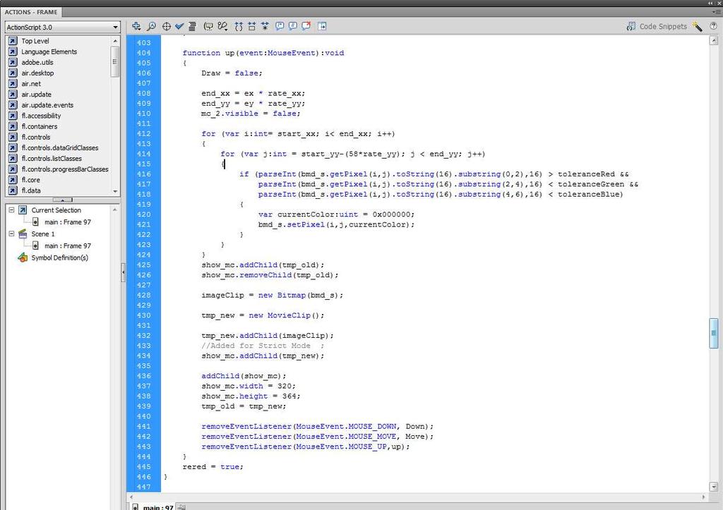Click line number 416 in the gutter
Screen dimensions: 723x510
(144, 174)
